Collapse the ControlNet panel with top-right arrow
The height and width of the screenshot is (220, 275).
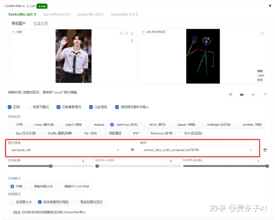tap(270, 6)
